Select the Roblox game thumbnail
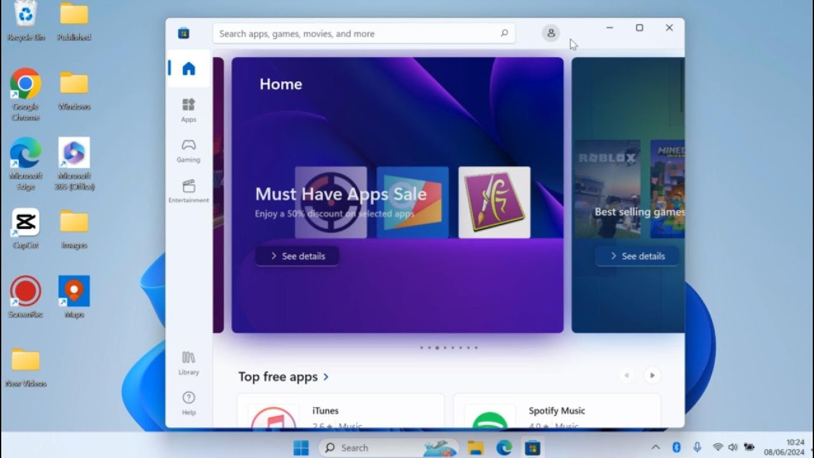 point(607,189)
